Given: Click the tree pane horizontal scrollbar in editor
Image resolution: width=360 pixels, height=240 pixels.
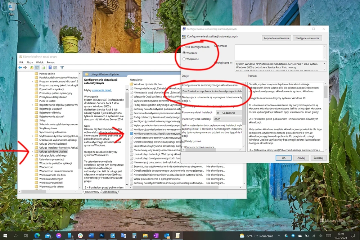Looking at the screenshot, I should pos(48,191).
